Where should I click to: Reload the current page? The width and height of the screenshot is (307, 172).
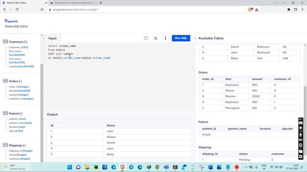click(17, 10)
